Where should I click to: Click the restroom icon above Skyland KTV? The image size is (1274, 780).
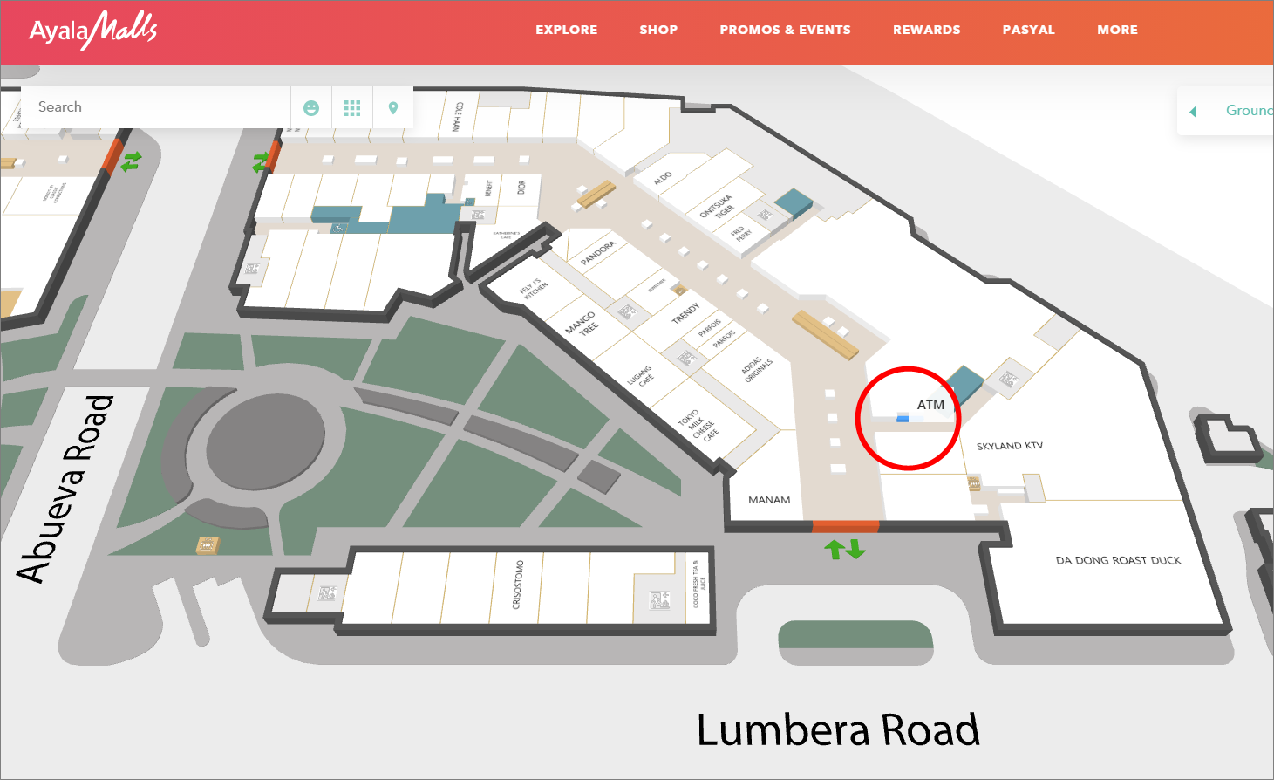tap(1007, 380)
